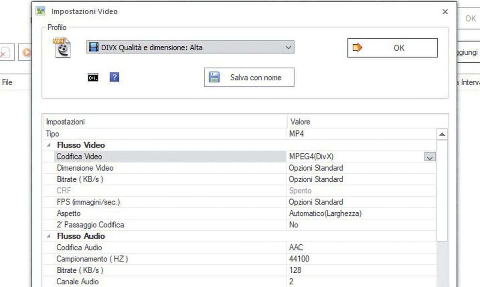Screen dimensions: 480x287
Task: Click the scrollbar up arrow in settings list
Action: [442, 134]
